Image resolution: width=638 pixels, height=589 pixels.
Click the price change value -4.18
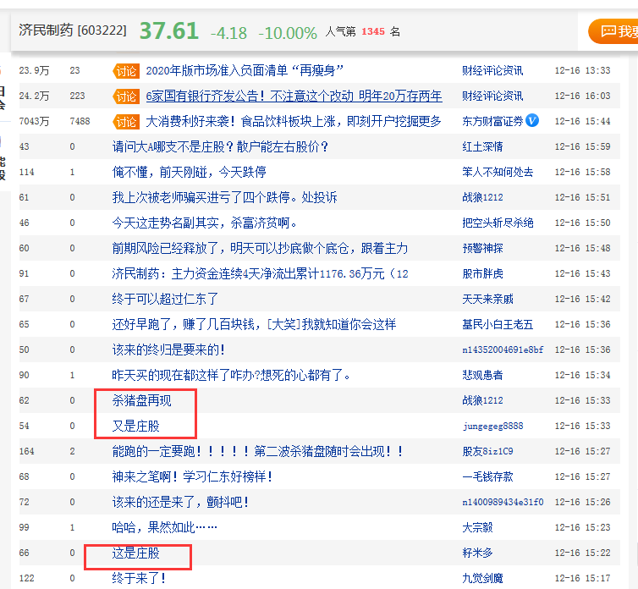(228, 33)
